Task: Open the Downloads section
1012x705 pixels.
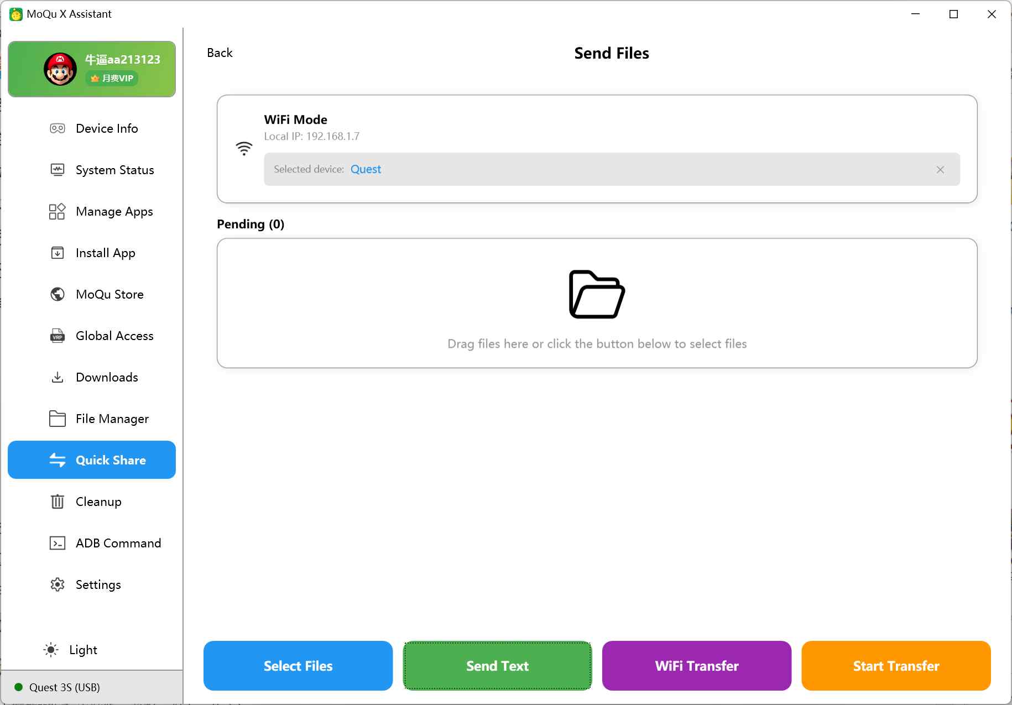Action: (x=106, y=377)
